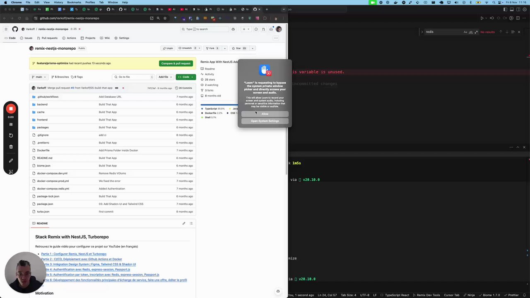
Task: Open the README outline list icon
Action: point(191,223)
